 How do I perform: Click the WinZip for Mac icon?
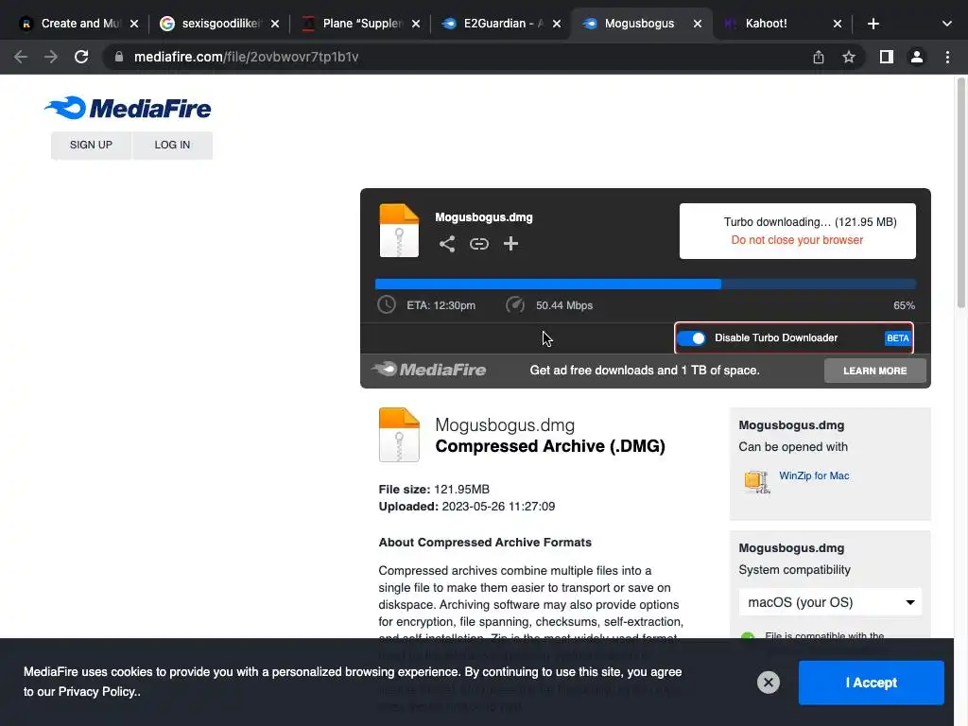tap(757, 481)
